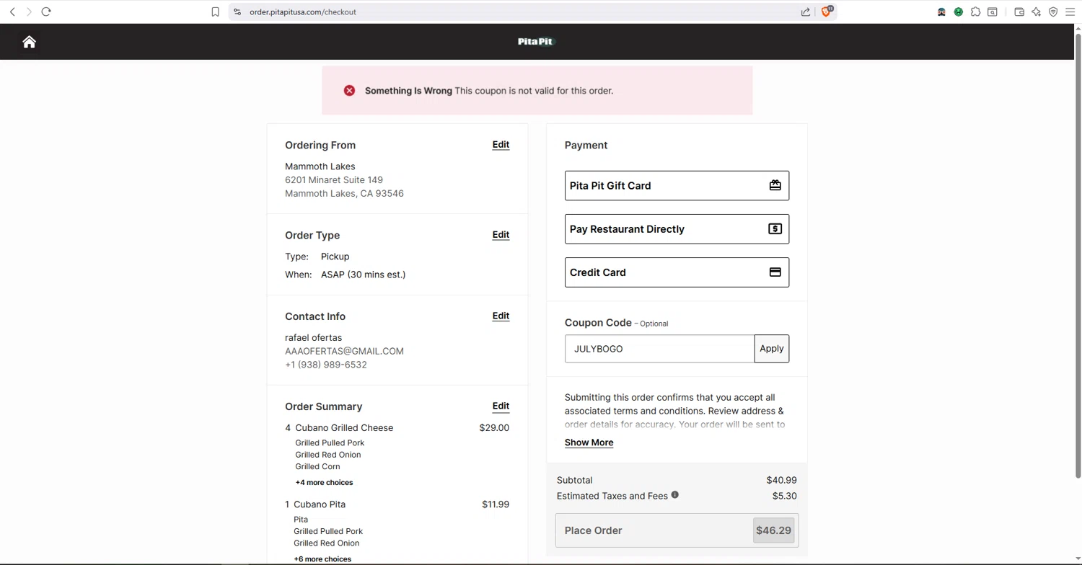The width and height of the screenshot is (1082, 565).
Task: Click Place Order button
Action: [677, 530]
